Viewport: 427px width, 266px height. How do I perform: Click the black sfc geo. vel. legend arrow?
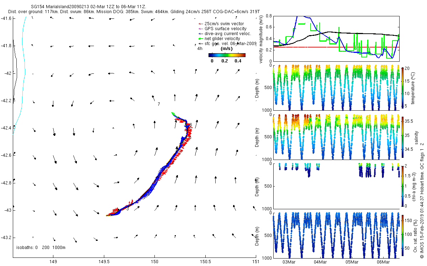[x=200, y=44]
